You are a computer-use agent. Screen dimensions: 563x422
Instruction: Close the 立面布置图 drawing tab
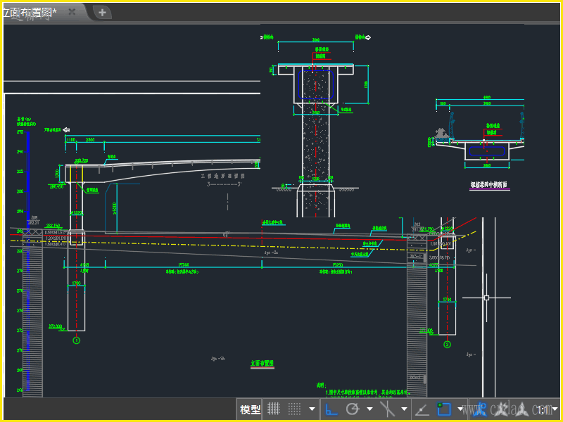click(x=72, y=12)
